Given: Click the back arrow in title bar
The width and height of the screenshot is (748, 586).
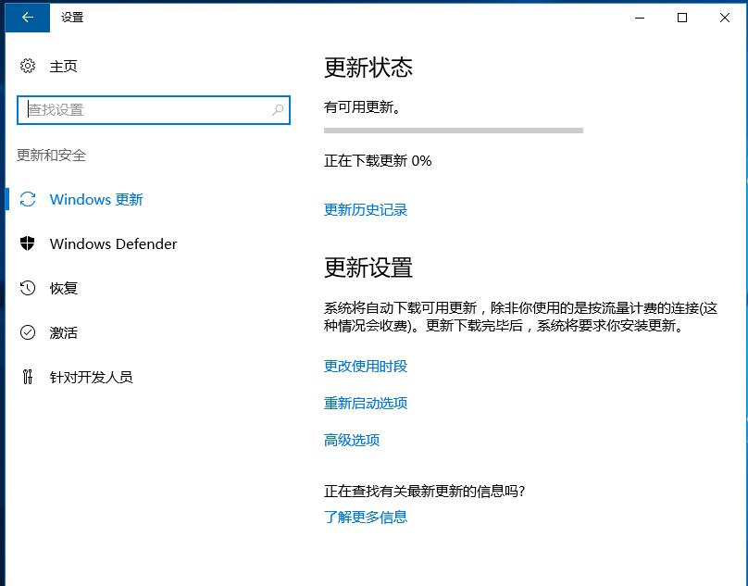Looking at the screenshot, I should point(28,18).
